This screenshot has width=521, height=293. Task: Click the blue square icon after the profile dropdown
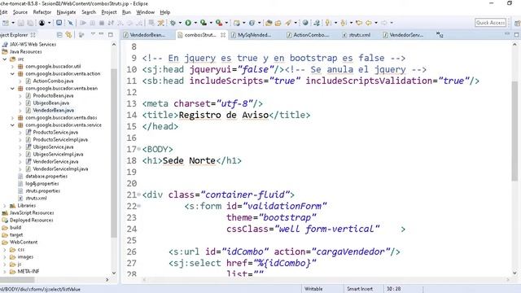(59, 23)
